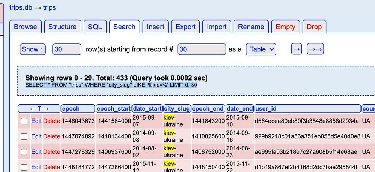Switch to the Structure tab
The width and height of the screenshot is (375, 172).
tap(63, 27)
